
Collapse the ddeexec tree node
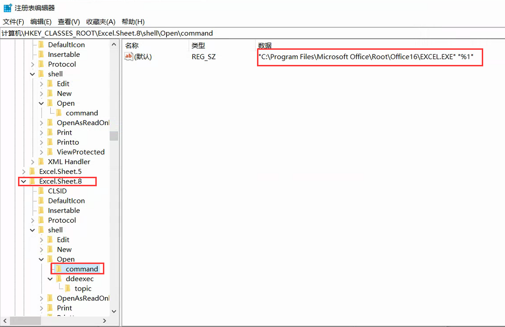point(50,279)
